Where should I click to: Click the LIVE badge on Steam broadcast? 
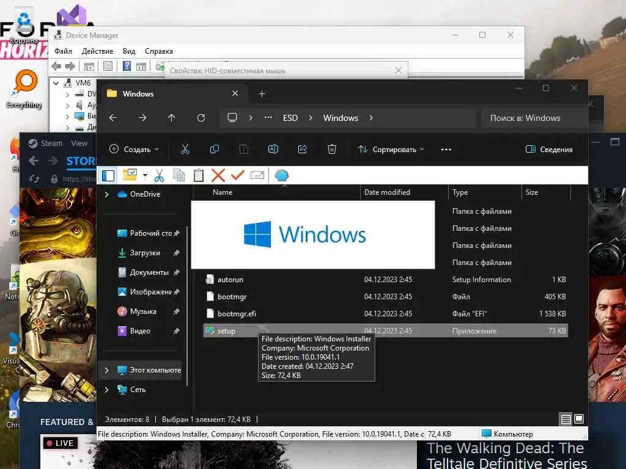61,443
